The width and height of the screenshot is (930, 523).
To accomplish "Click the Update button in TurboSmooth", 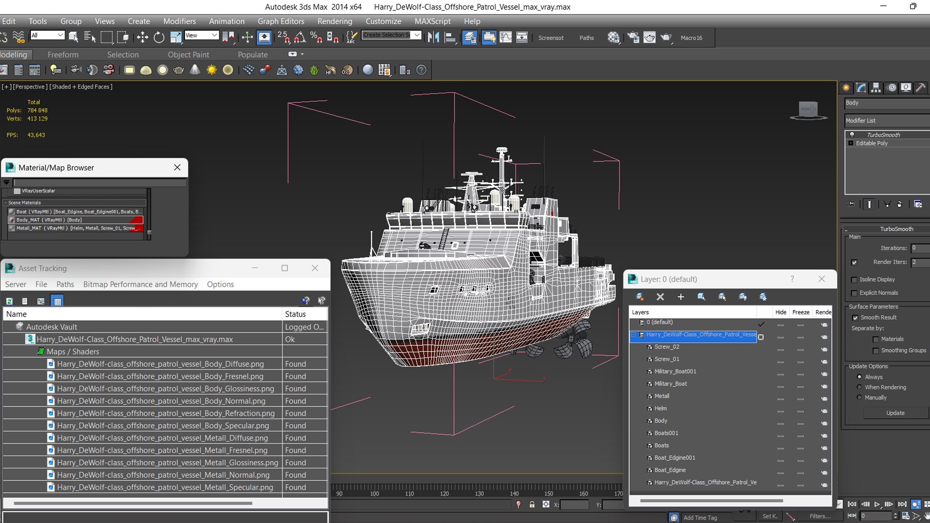I will [x=895, y=413].
